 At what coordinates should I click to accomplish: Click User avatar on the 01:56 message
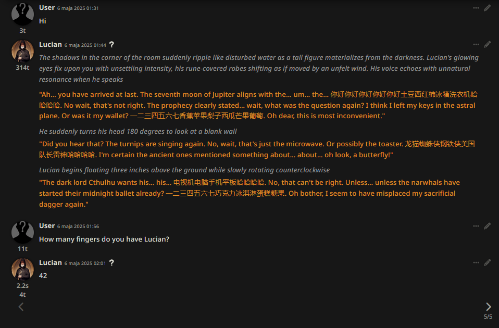coord(22,233)
